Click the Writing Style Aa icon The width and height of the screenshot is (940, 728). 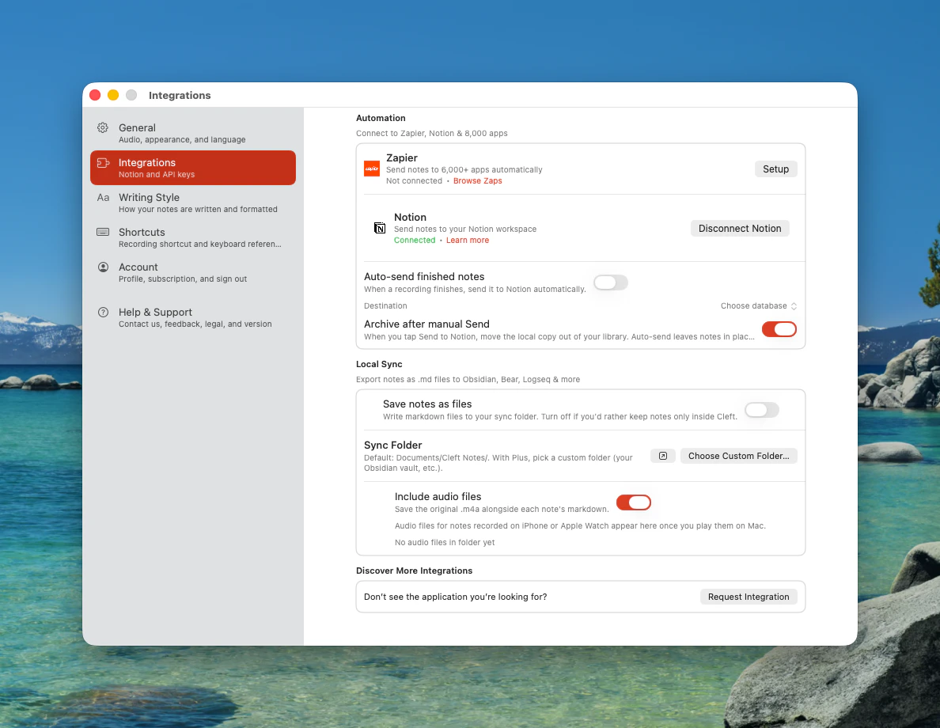[103, 197]
